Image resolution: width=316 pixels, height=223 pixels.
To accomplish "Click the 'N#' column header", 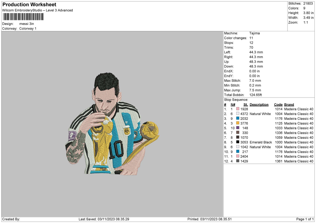I will tap(233, 105).
